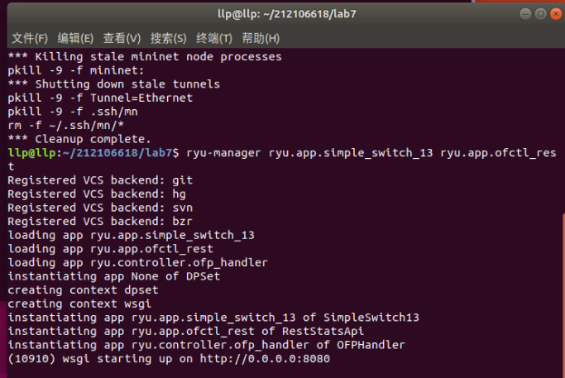Click the "instantiating app None of DPSet" line
Viewport: 565px width, 378px height.
(113, 276)
